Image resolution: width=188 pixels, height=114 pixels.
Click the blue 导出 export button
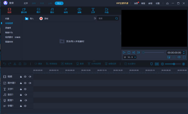(x=59, y=3)
